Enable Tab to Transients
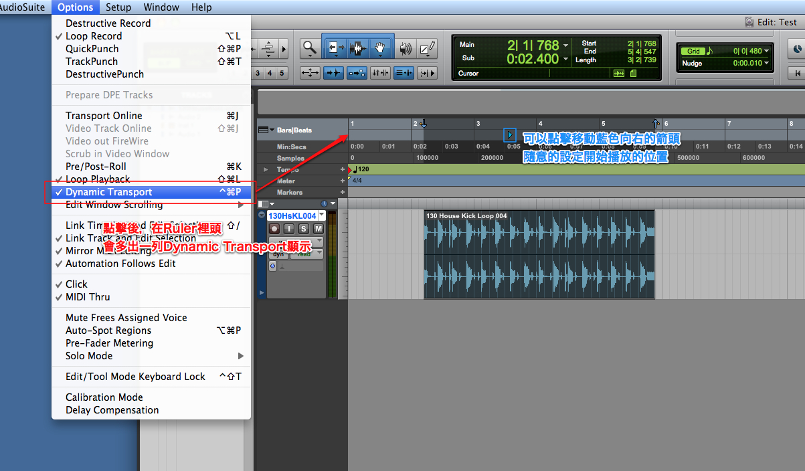This screenshot has height=471, width=805. point(333,72)
